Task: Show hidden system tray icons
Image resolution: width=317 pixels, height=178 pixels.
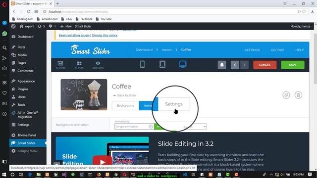Action: tap(271, 175)
